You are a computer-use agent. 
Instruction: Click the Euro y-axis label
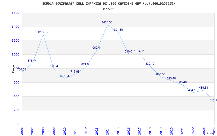pos(13,69)
